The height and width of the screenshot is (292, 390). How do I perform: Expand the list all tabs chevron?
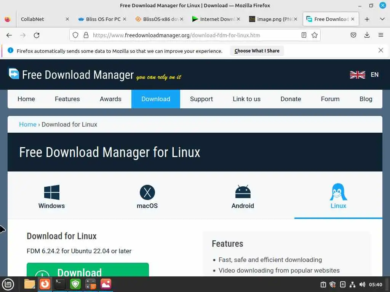[x=382, y=19]
